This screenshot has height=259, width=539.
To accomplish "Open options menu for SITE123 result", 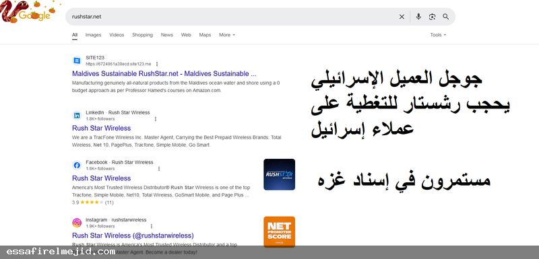I will [x=157, y=64].
